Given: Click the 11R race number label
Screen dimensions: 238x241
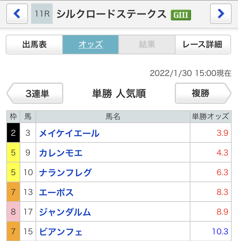Looking at the screenshot, I should click(42, 14).
